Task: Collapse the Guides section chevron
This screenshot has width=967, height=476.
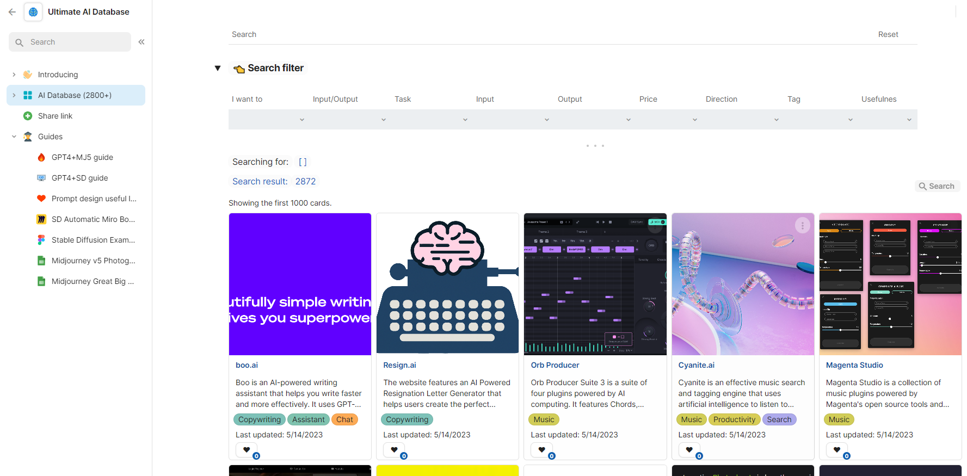Action: point(14,137)
